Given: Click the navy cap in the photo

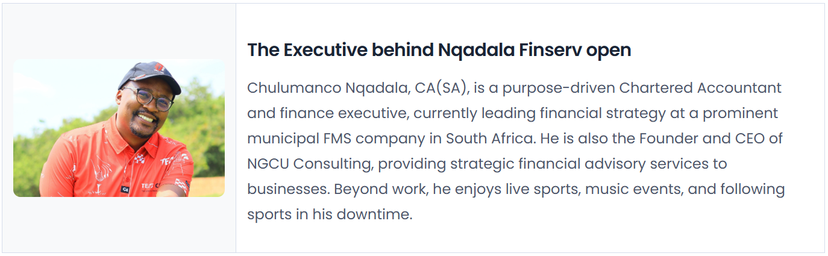Looking at the screenshot, I should point(151,75).
